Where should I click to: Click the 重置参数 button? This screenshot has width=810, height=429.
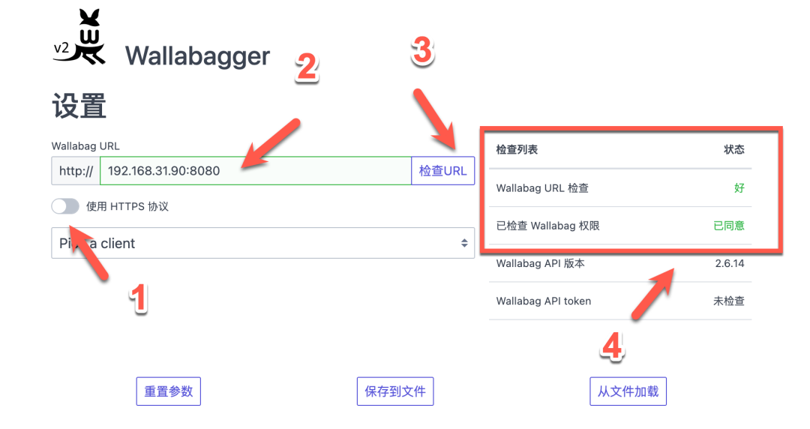(169, 391)
